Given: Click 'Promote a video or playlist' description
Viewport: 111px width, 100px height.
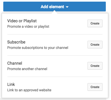Looking at the screenshot, I should point(28,27).
